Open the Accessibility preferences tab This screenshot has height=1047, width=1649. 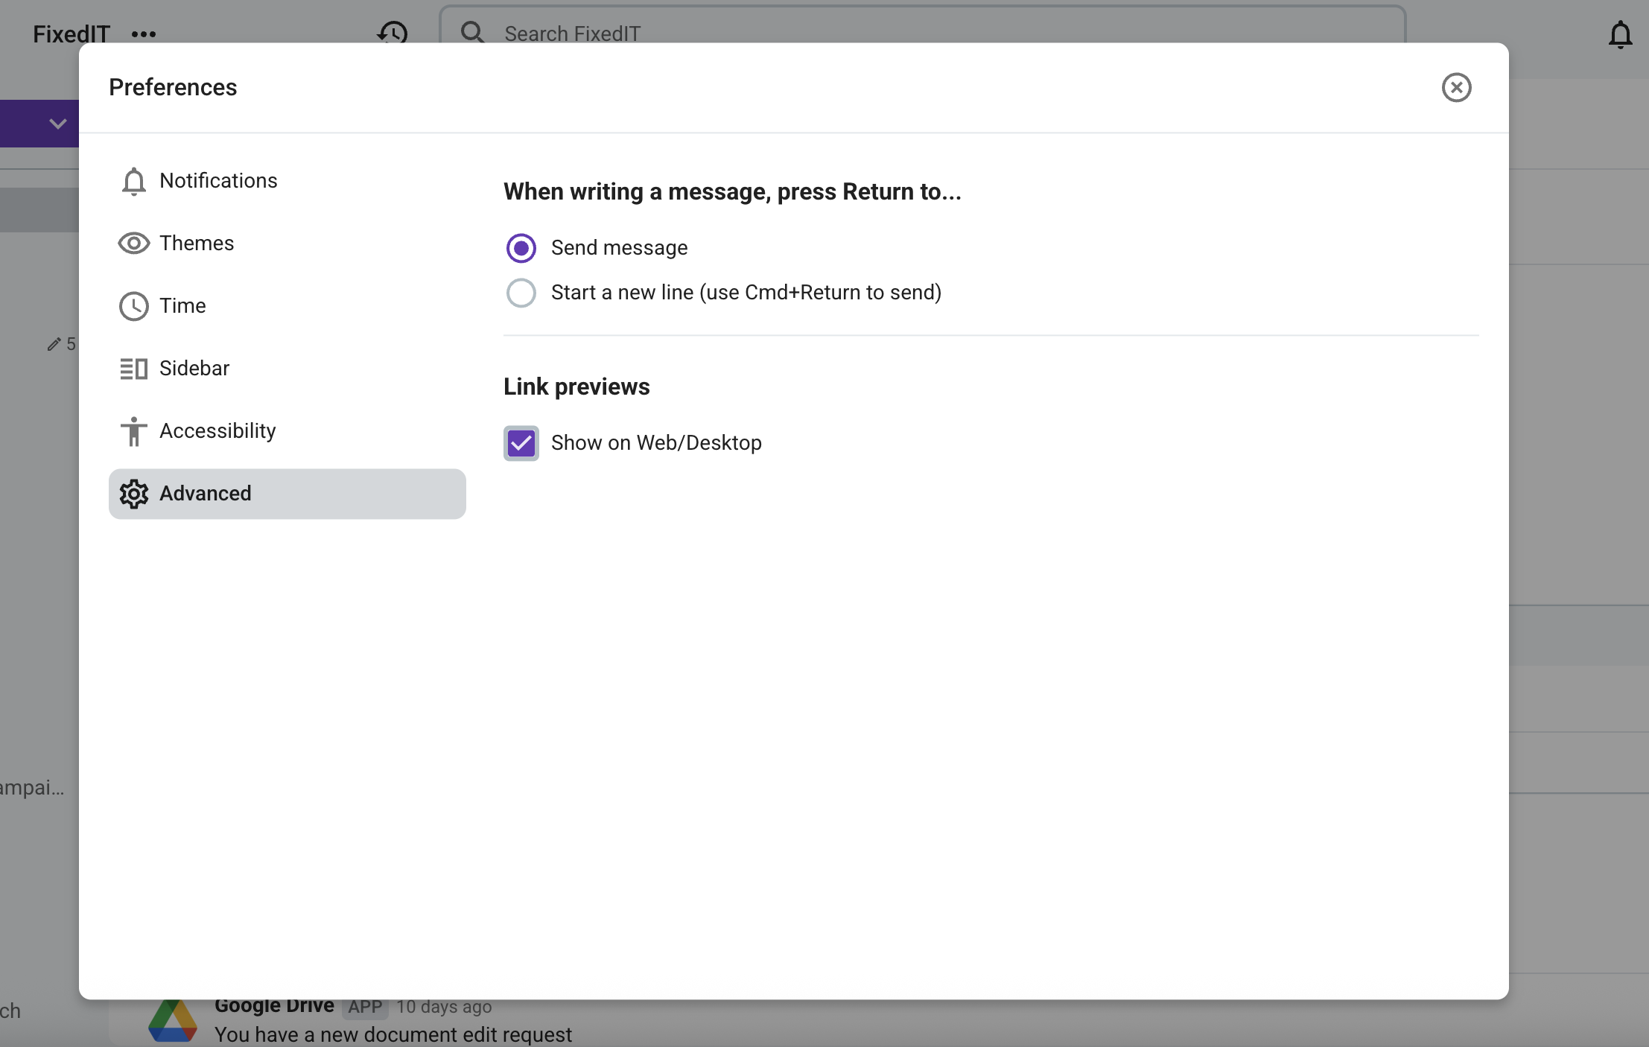[x=217, y=431]
